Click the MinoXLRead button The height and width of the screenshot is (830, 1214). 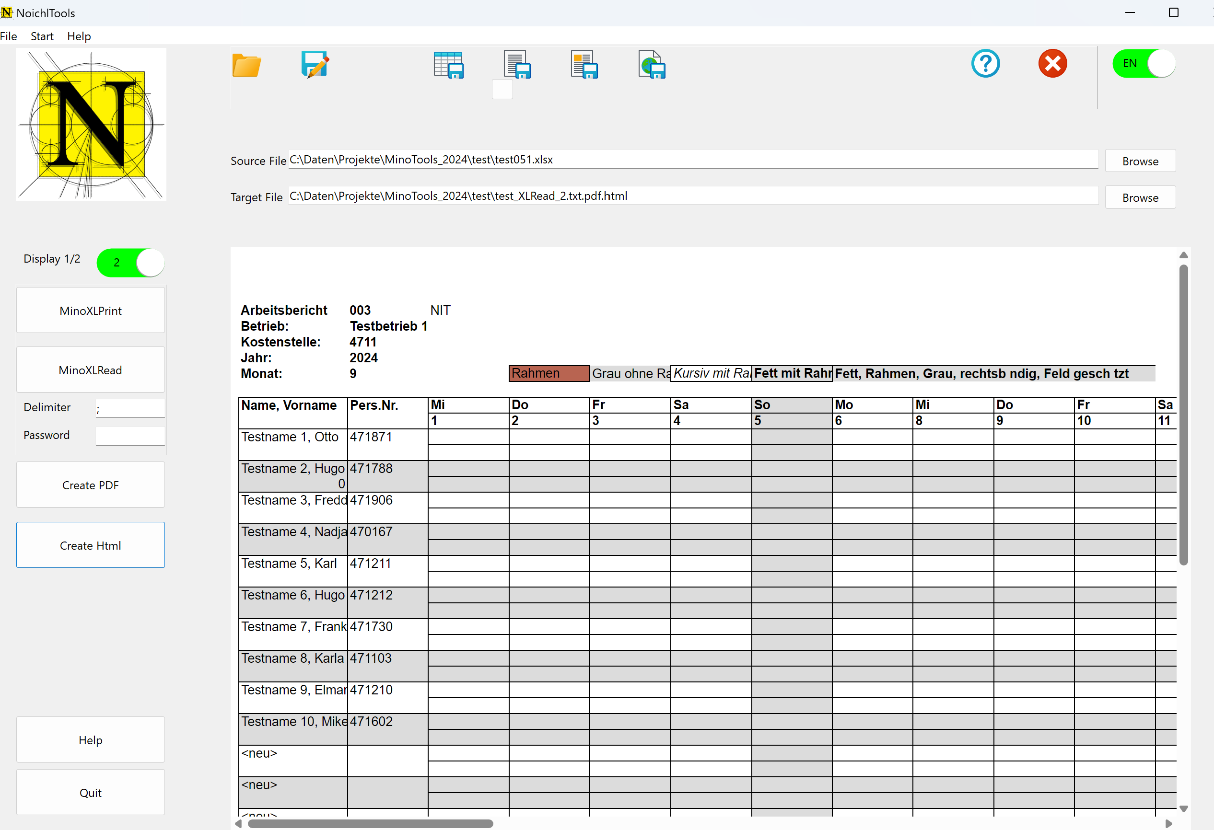90,369
